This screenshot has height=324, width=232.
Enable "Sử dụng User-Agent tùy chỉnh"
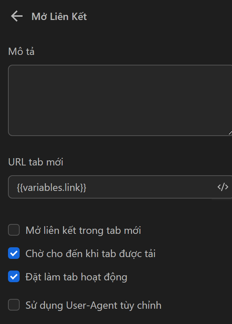[13, 305]
